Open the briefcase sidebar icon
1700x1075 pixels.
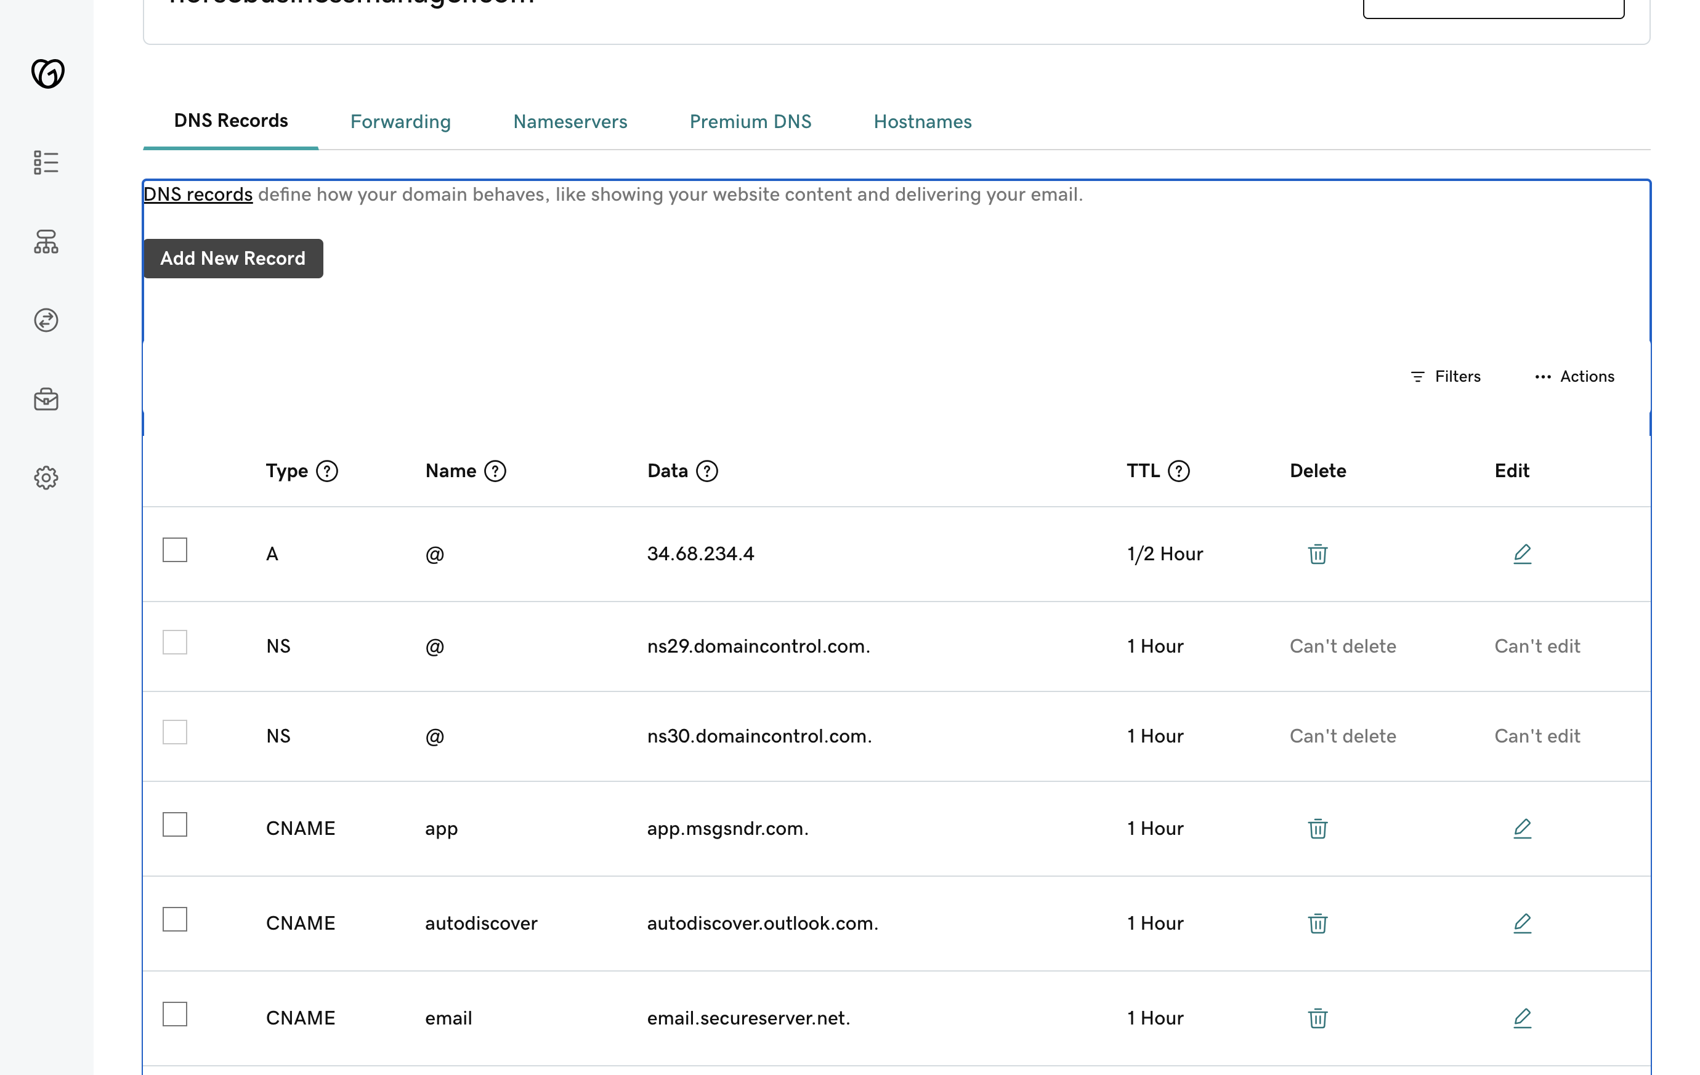pyautogui.click(x=46, y=400)
